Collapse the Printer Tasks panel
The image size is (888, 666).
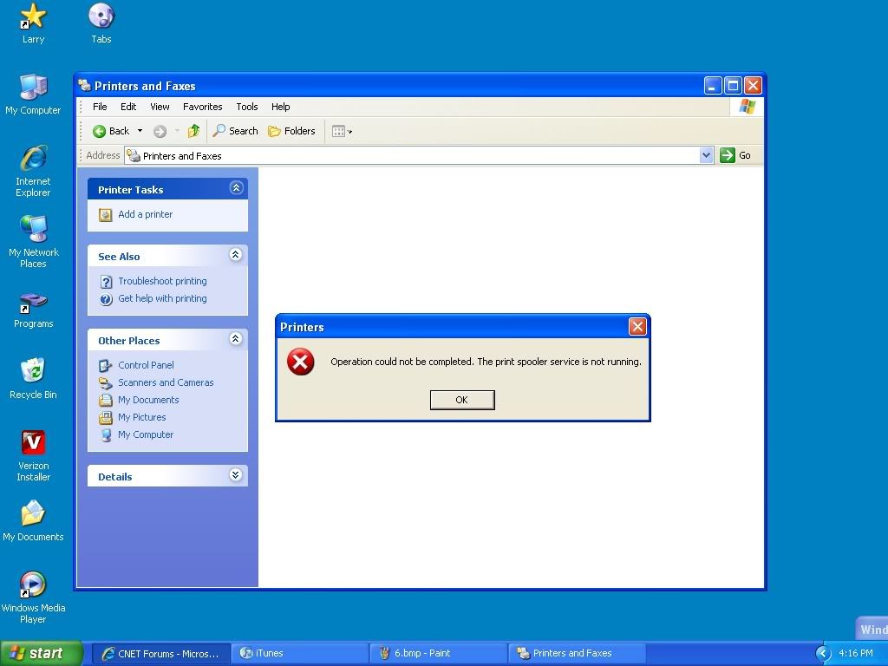click(235, 188)
